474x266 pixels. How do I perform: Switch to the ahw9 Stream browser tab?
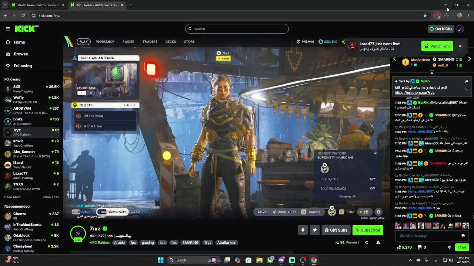point(37,5)
